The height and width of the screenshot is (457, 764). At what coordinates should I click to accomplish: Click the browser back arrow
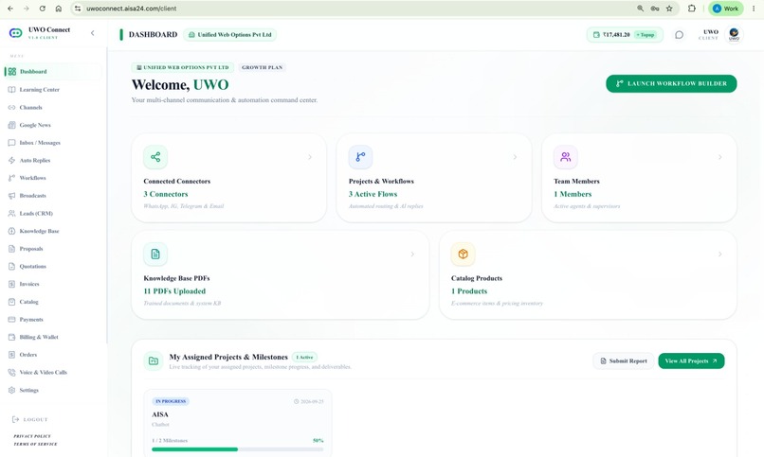tap(10, 9)
